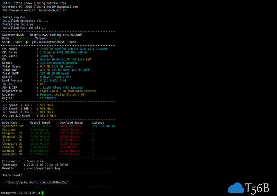Select the TCP CC value bbr
This screenshot has width=277, height=196.
point(42,84)
